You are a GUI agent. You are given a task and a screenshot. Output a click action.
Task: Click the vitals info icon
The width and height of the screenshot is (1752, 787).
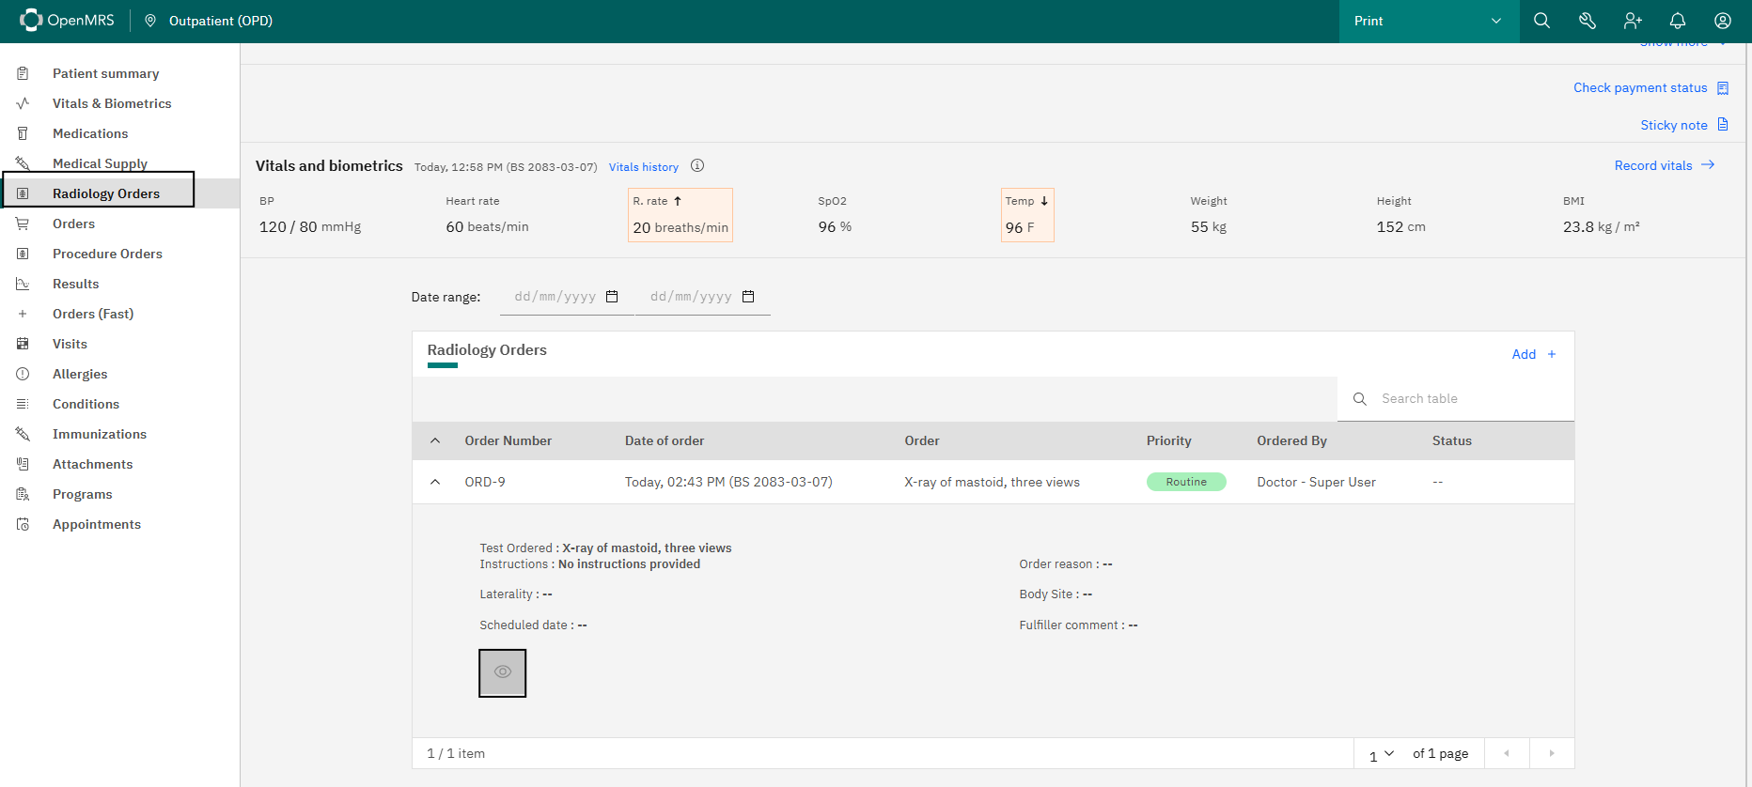[697, 165]
